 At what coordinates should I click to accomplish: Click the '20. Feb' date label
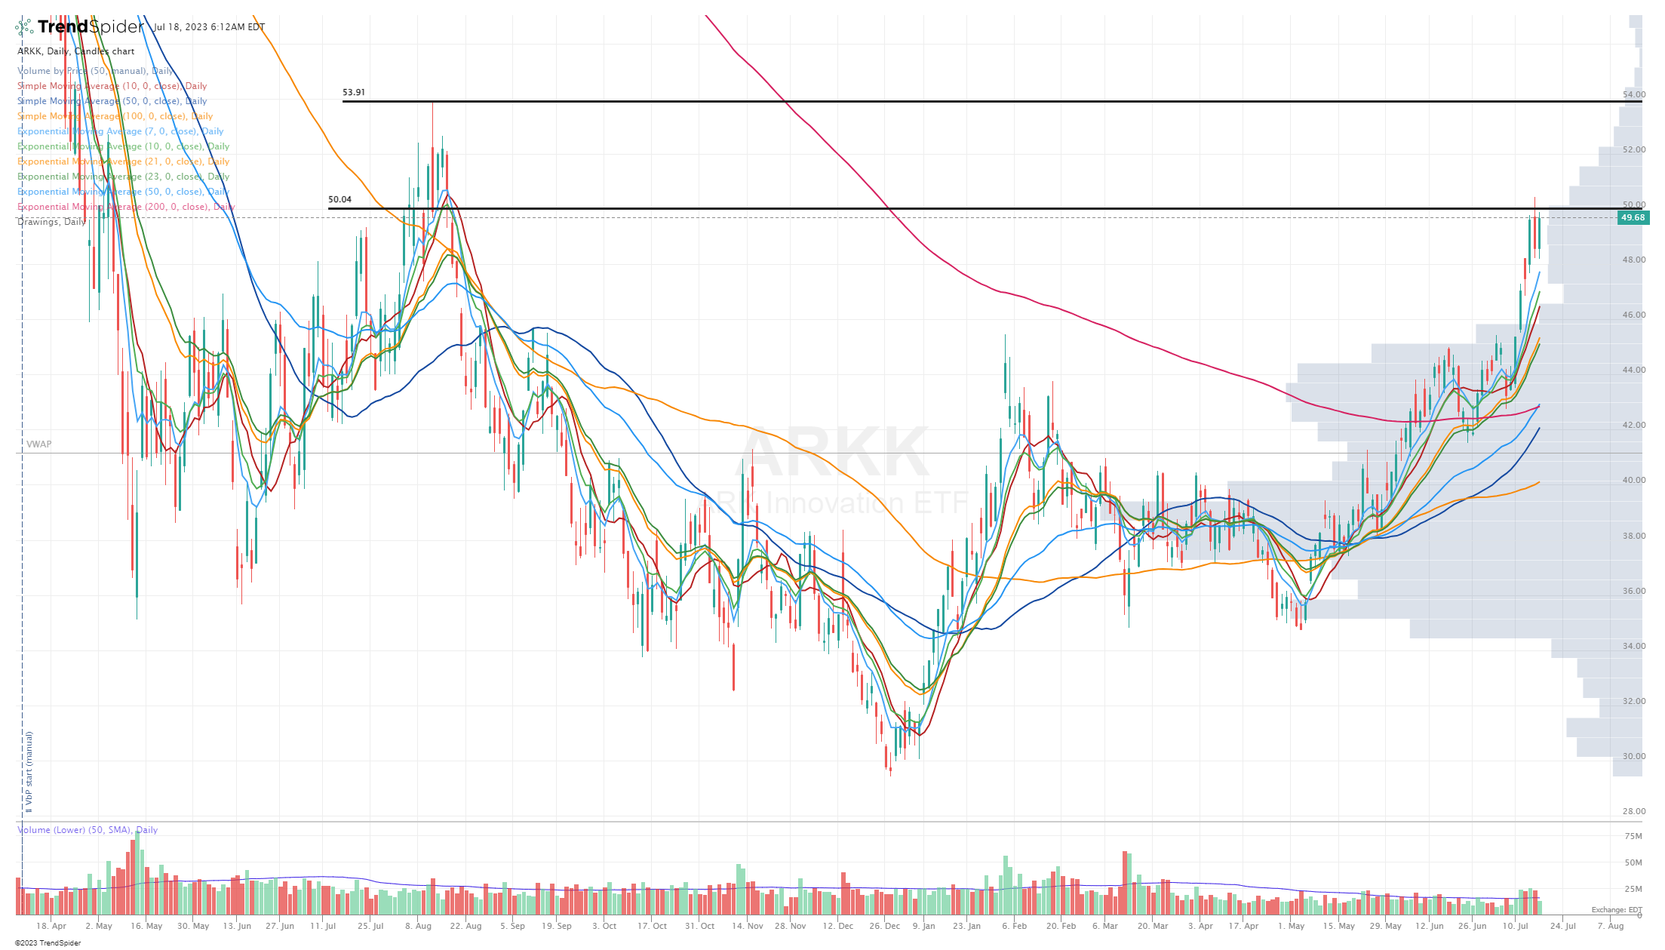point(1061,927)
